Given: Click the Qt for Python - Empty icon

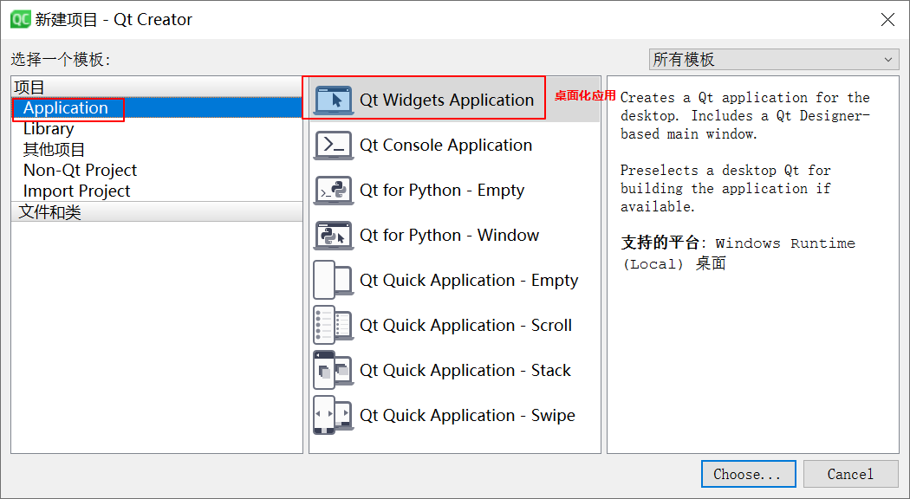Looking at the screenshot, I should pos(334,191).
